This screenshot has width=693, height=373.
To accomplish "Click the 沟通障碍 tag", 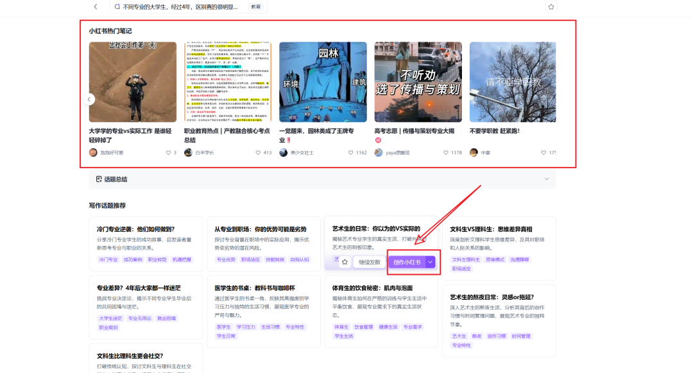I will 519,259.
